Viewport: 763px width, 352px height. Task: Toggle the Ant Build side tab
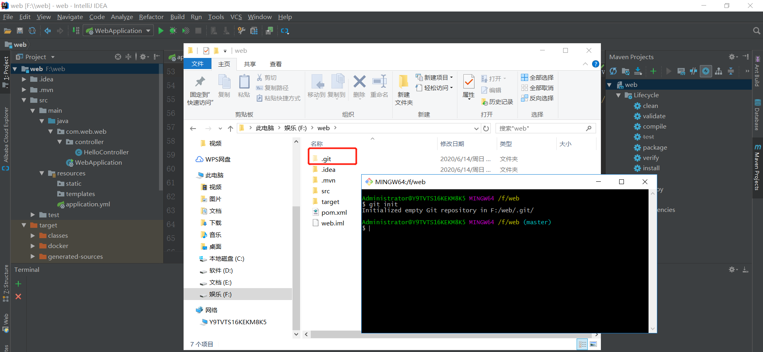[x=757, y=71]
